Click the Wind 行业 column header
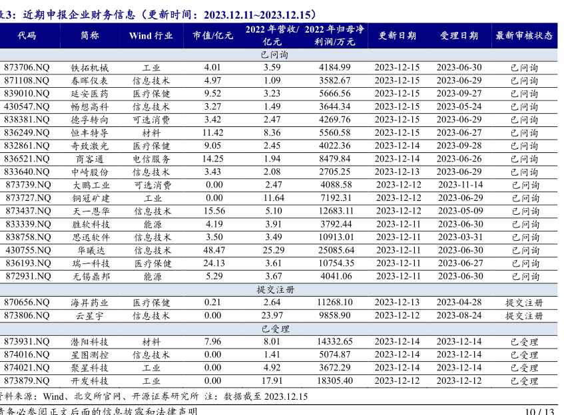Image resolution: width=564 pixels, height=415 pixels. 151,35
